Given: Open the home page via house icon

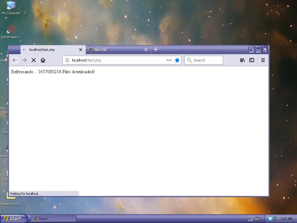Looking at the screenshot, I should [43, 60].
